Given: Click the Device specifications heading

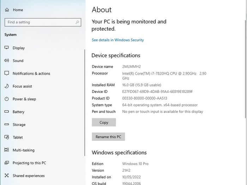Looking at the screenshot, I should click(116, 56).
